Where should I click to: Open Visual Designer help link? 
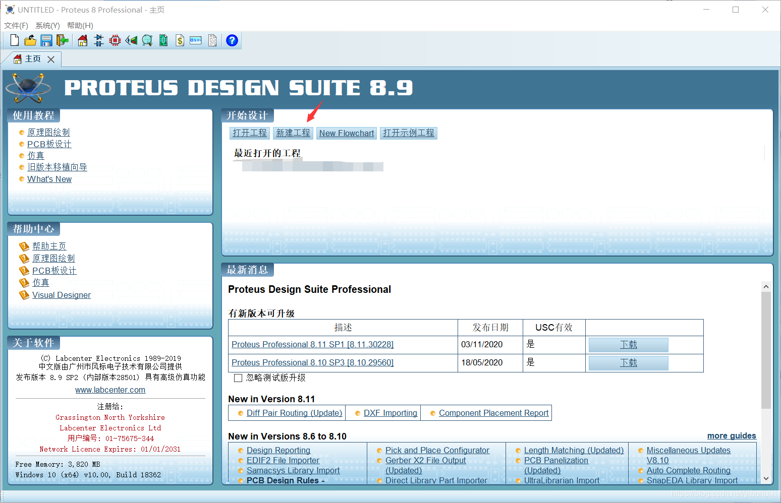62,295
